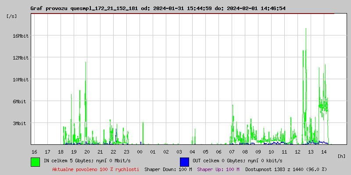This screenshot has height=175, width=351.
Task: Select the 00 hour mark on time axis
Action: click(140, 151)
